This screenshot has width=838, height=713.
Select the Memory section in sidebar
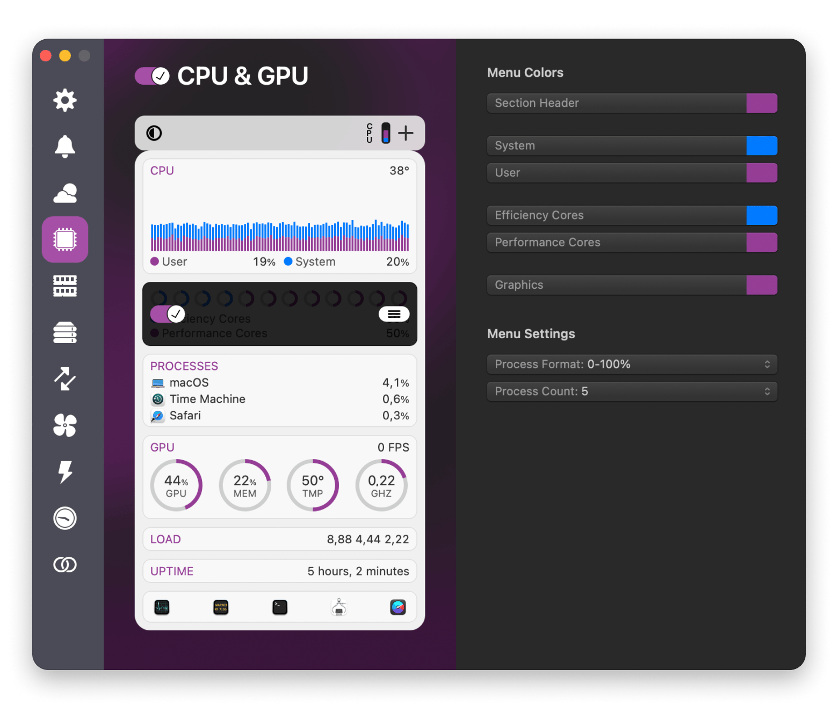(x=65, y=286)
